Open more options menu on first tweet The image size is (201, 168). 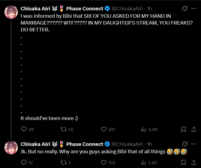pyautogui.click(x=194, y=8)
